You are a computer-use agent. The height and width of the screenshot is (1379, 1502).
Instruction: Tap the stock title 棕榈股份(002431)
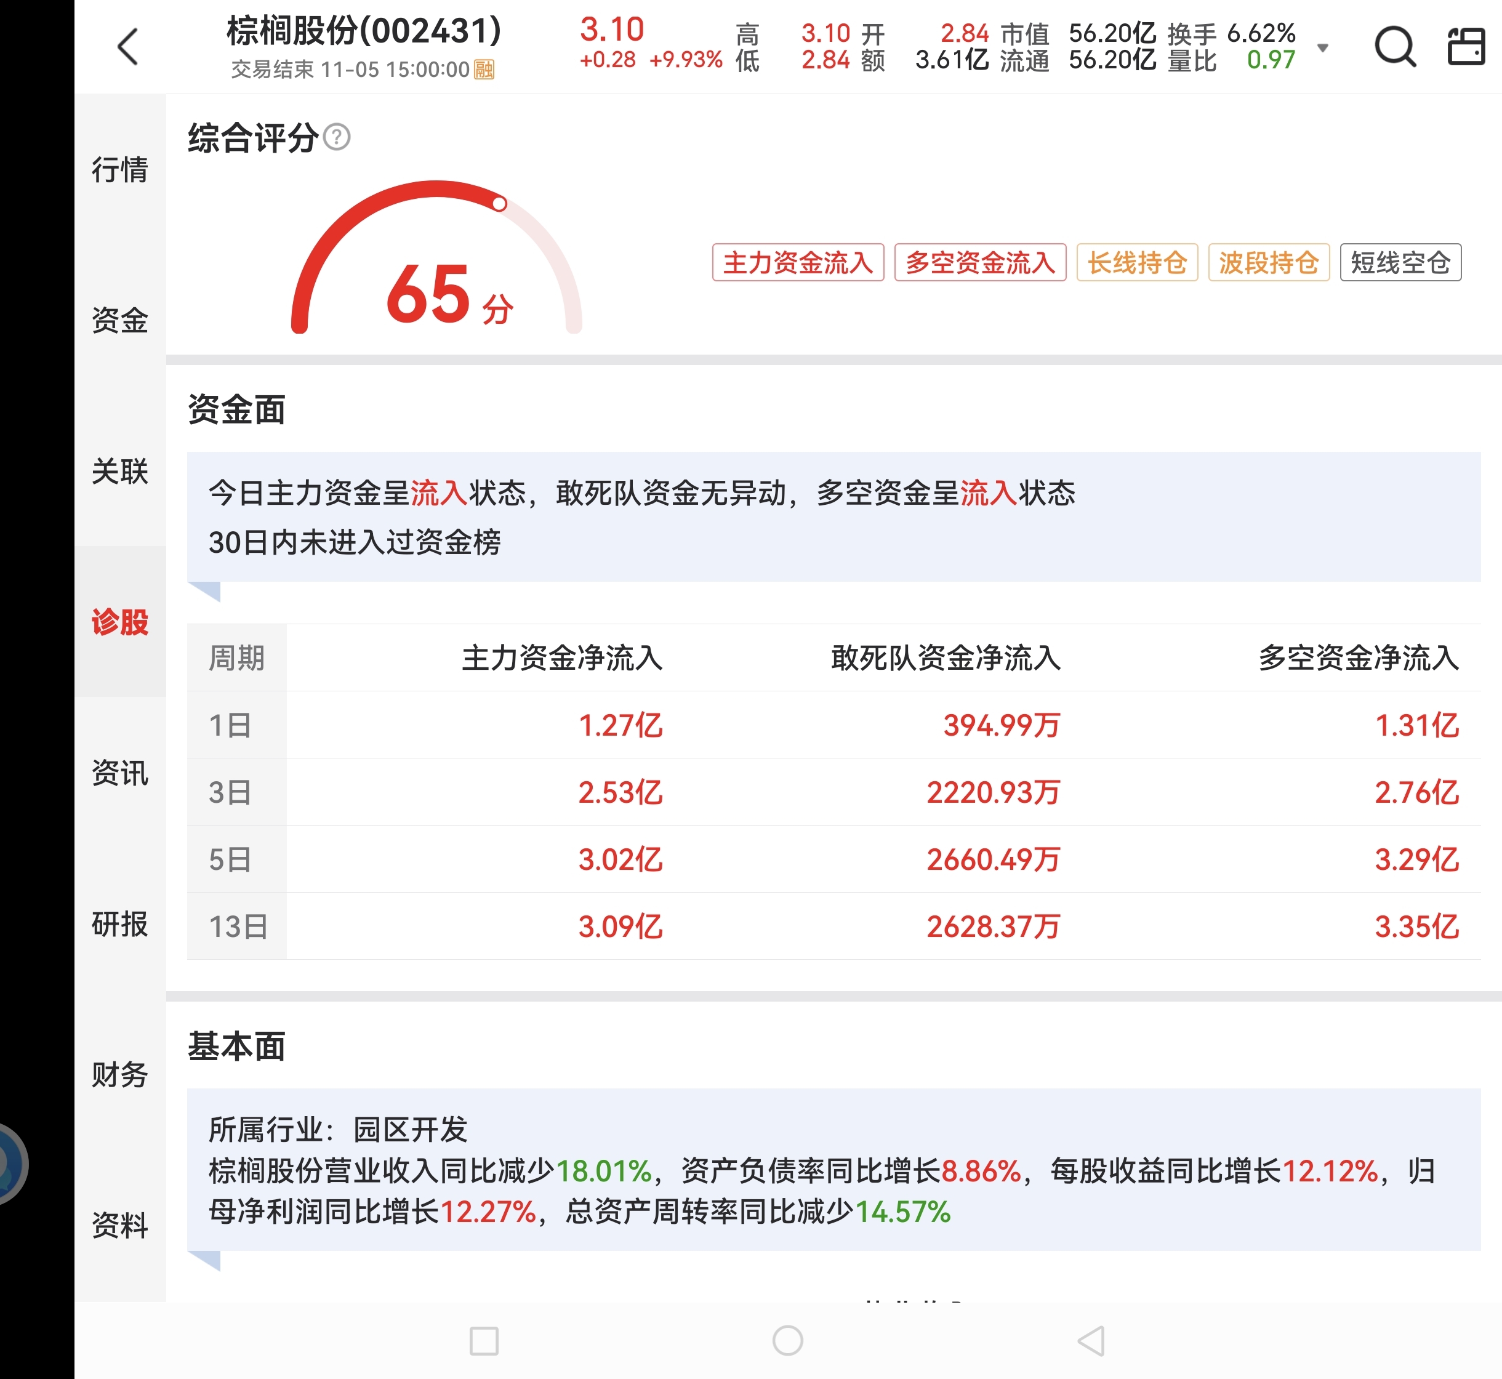click(x=363, y=31)
